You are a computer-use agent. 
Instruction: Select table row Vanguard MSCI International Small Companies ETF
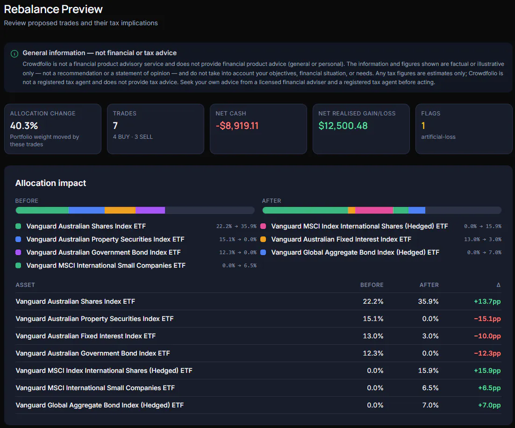[258, 388]
